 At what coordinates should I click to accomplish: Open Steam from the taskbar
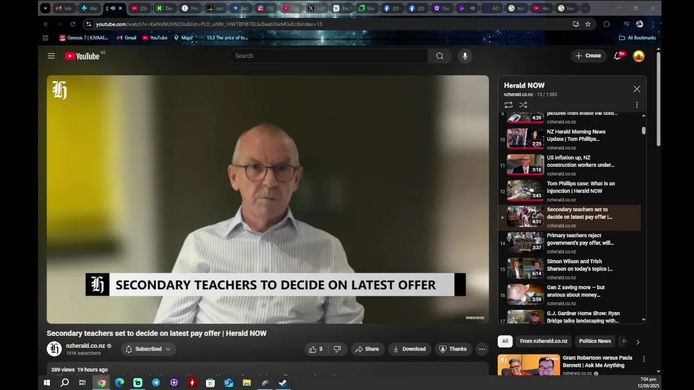[x=283, y=382]
